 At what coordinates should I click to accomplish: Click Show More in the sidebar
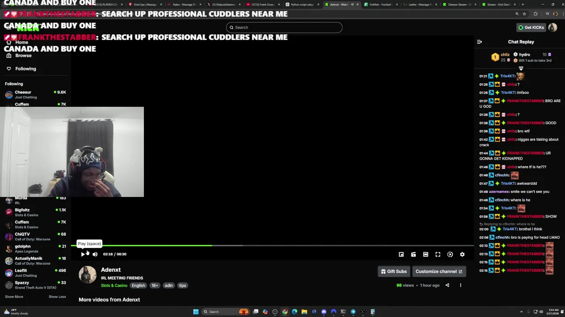coord(14,297)
